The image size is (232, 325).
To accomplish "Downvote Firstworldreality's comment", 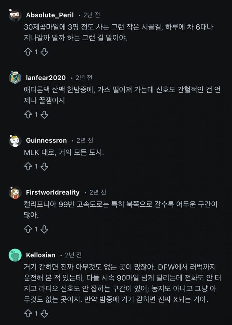I will [44, 229].
